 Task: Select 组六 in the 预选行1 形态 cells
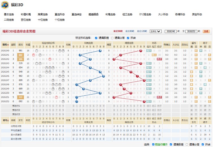149,106
